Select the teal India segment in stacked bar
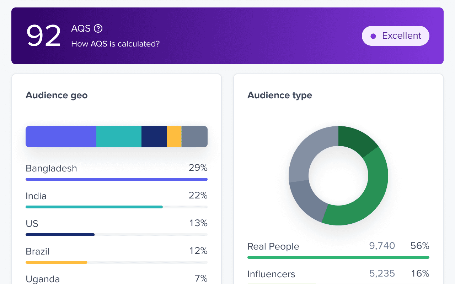 (119, 137)
